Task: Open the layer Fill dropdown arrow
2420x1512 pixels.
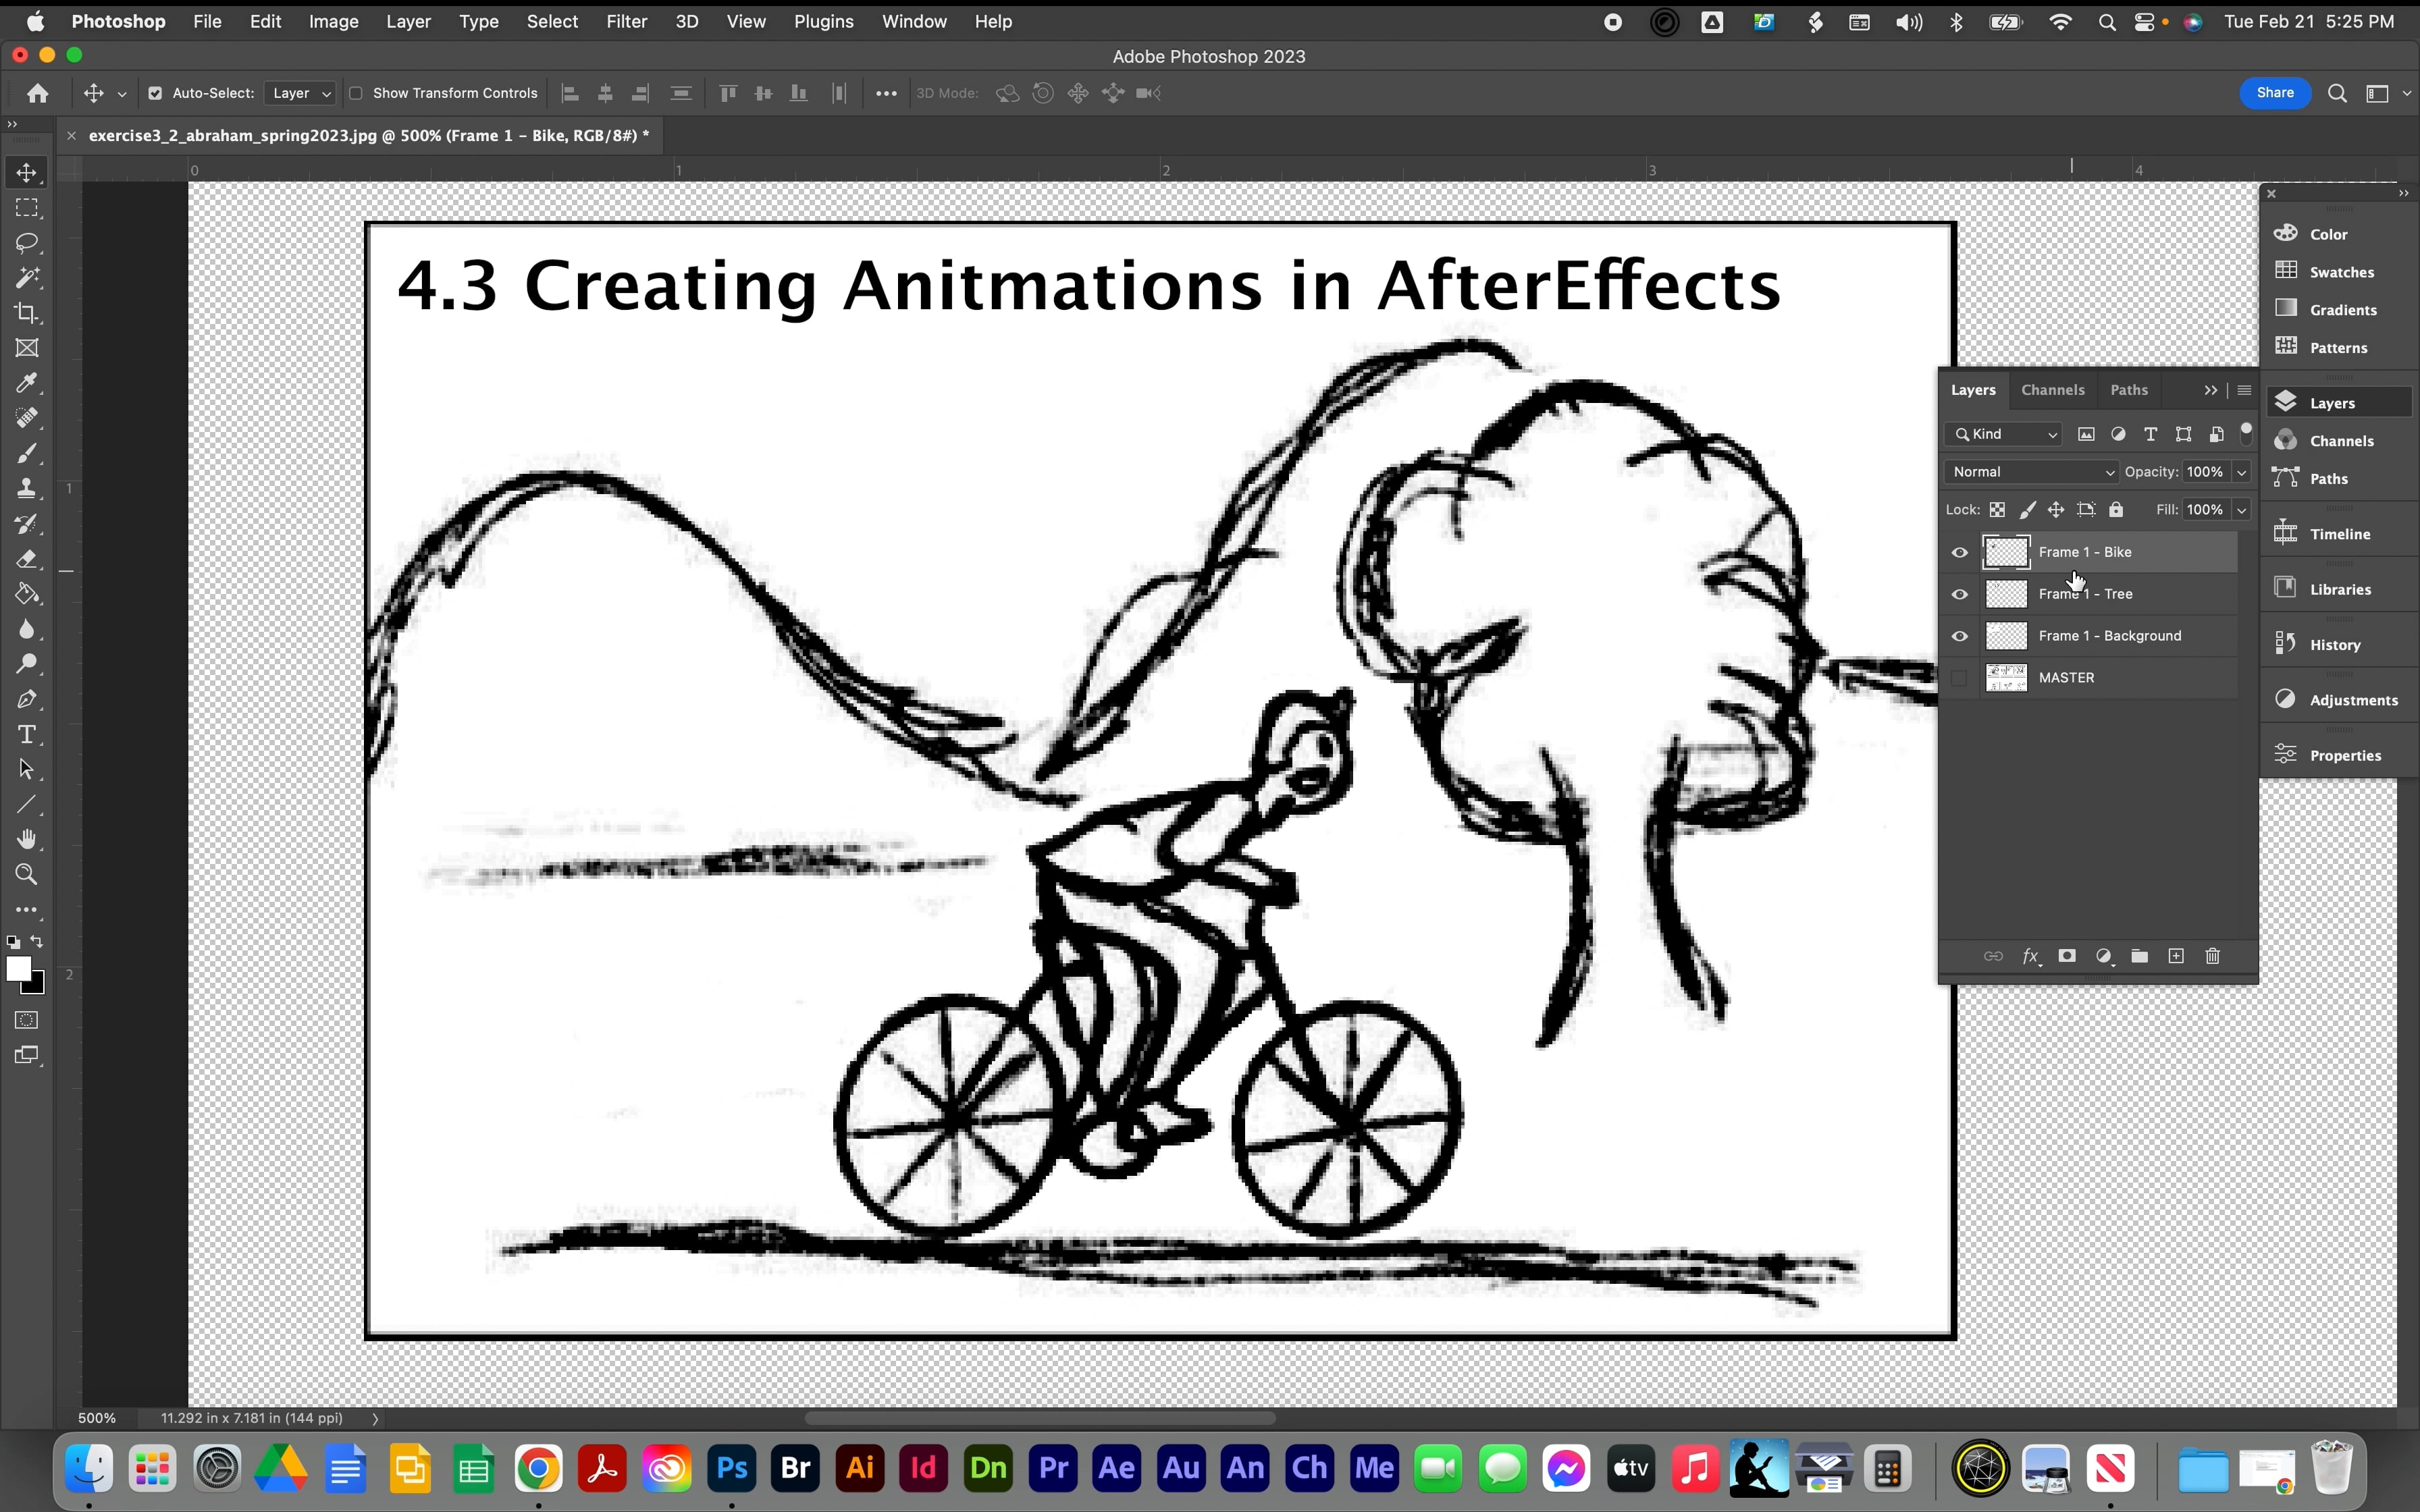Action: [x=2241, y=510]
